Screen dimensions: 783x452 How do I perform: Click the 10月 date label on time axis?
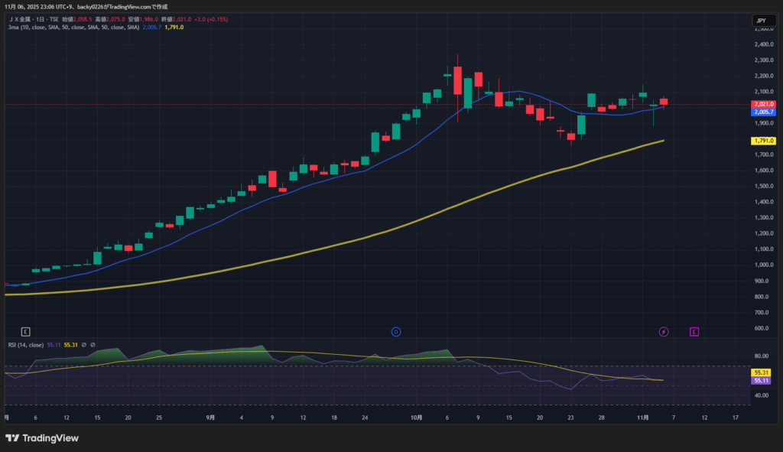(x=416, y=418)
